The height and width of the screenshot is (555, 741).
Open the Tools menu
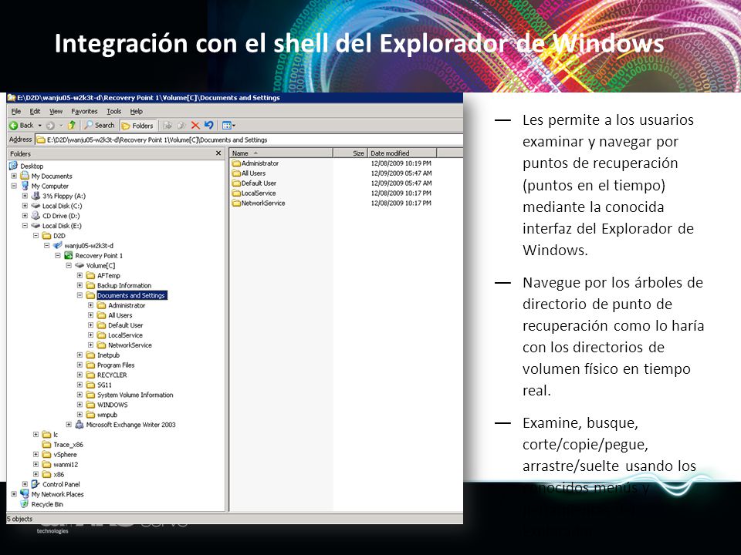114,111
